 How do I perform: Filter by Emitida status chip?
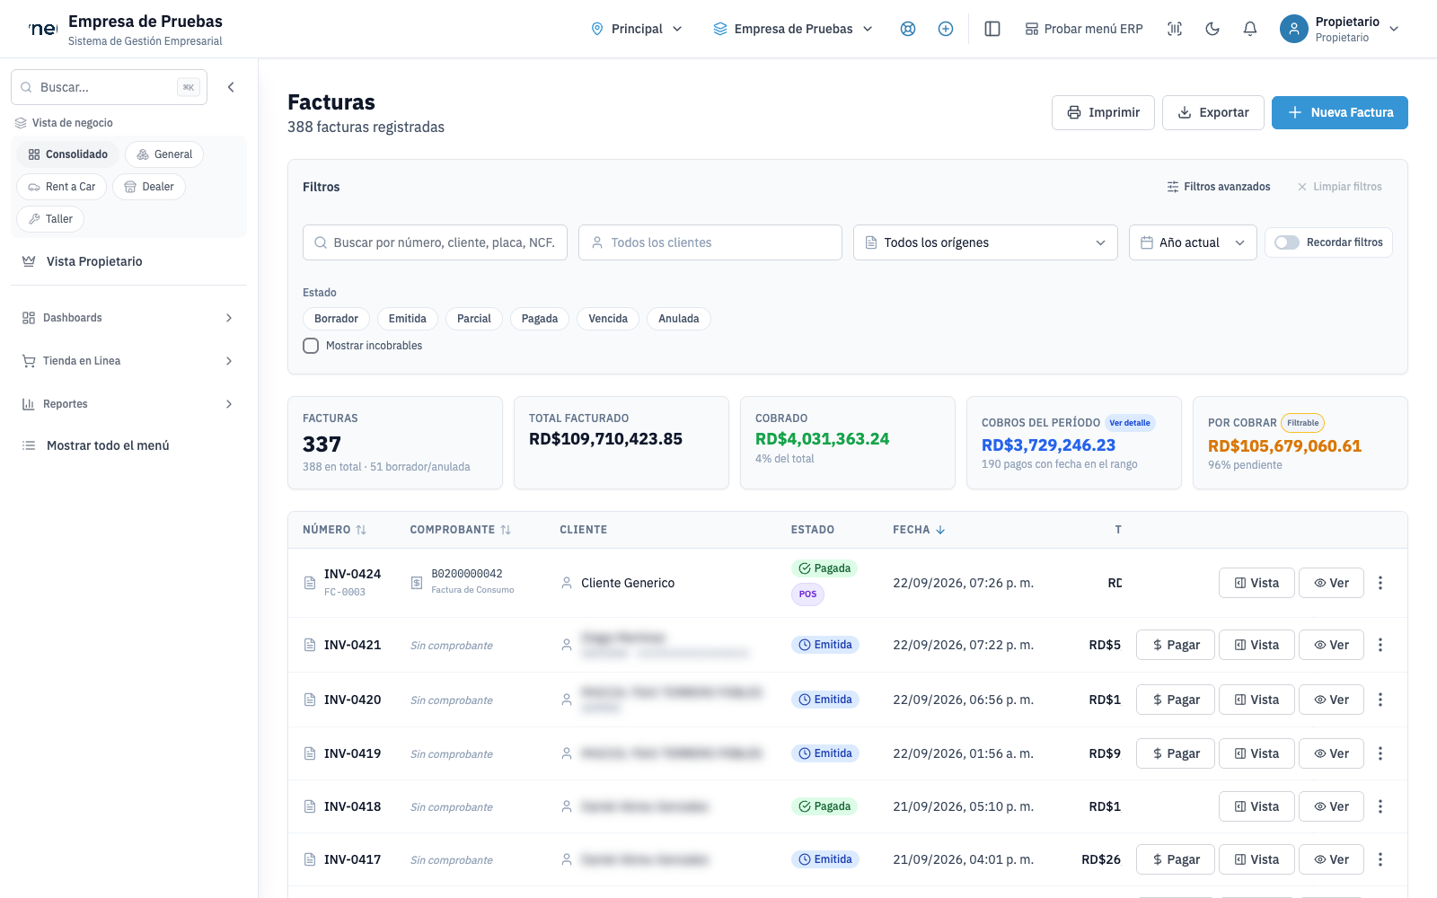click(408, 319)
